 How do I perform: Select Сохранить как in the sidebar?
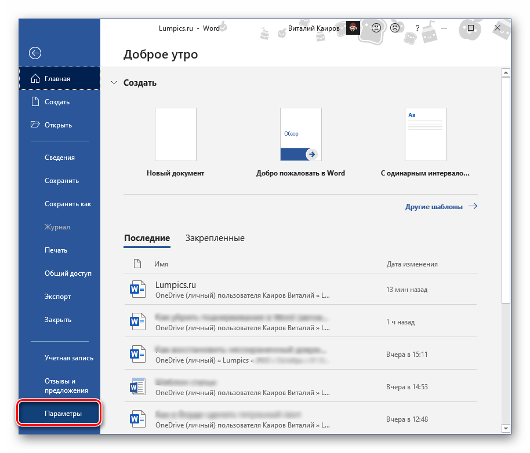[67, 204]
